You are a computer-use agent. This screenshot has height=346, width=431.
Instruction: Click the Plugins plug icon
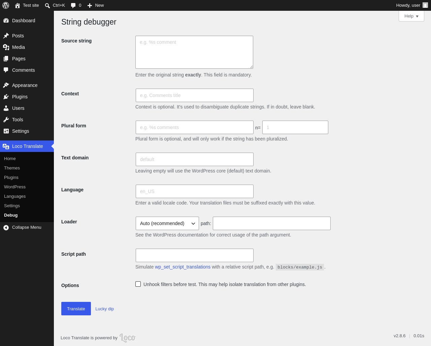[6, 97]
